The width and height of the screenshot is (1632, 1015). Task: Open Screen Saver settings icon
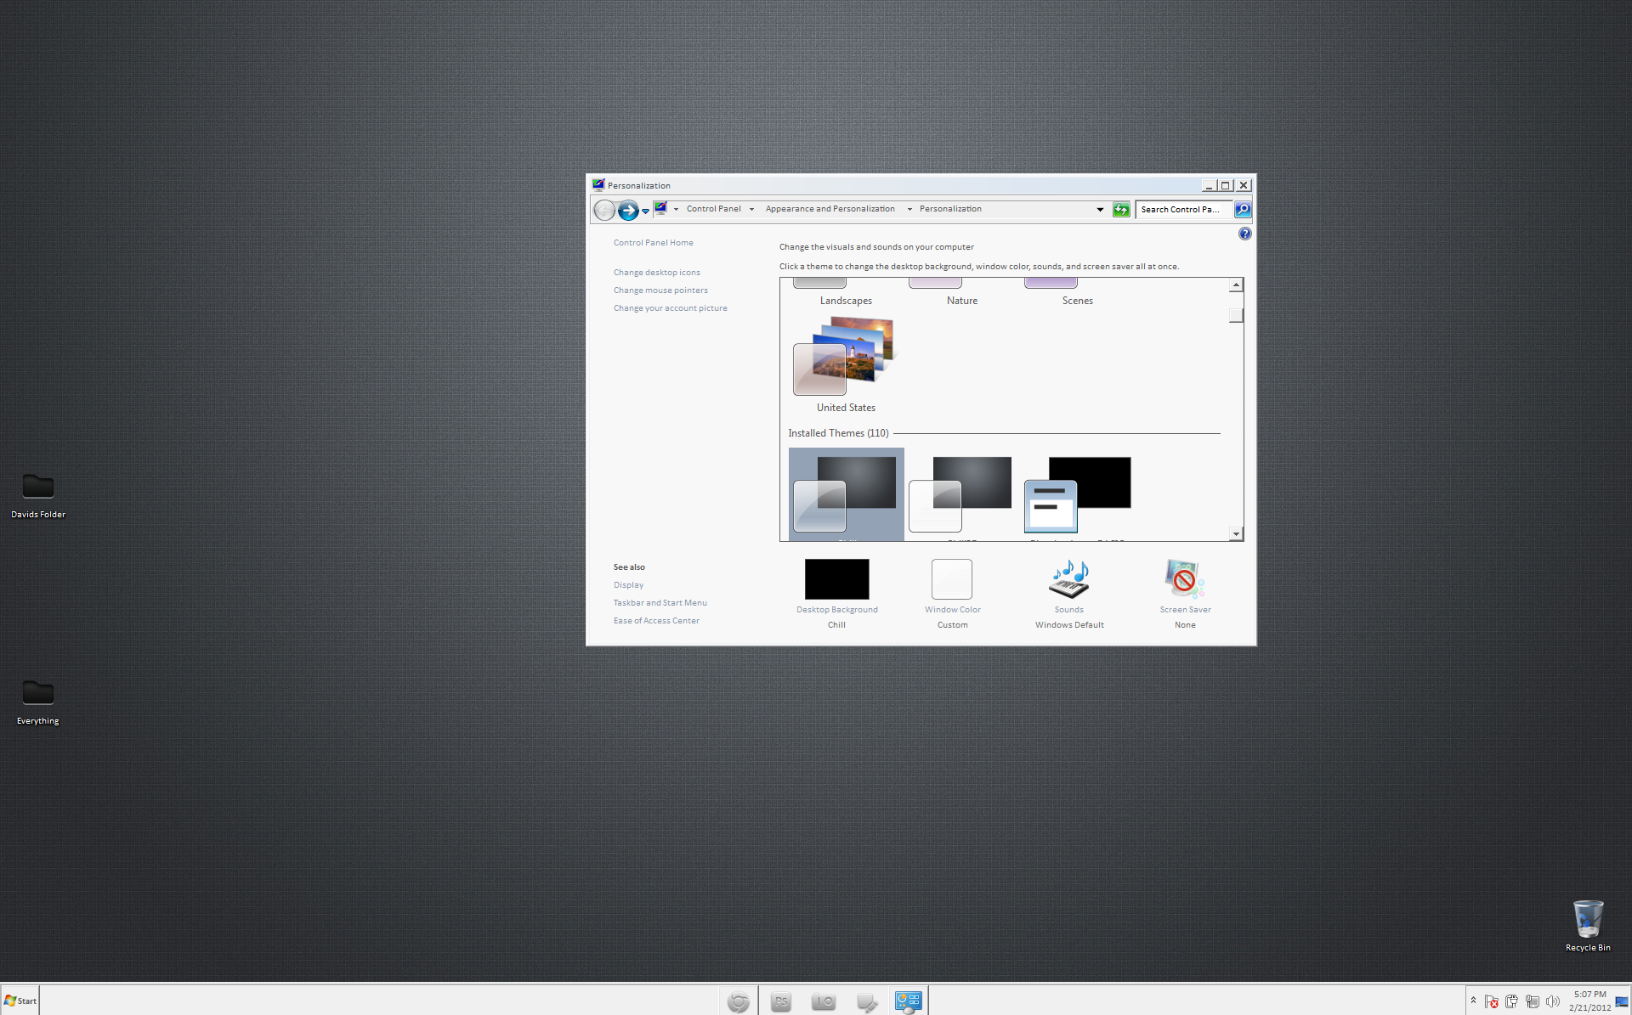click(1184, 579)
